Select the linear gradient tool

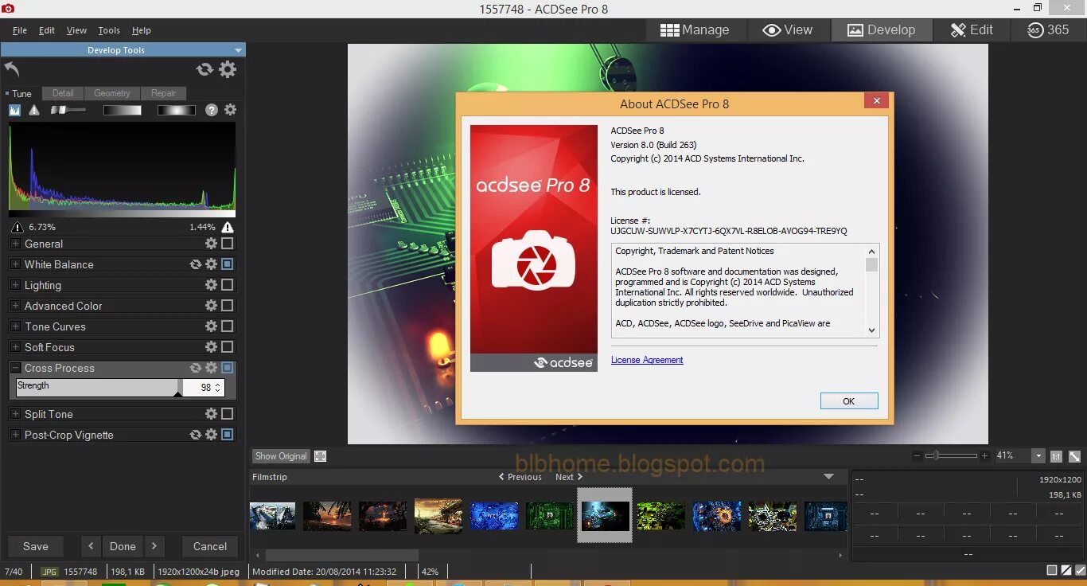click(122, 110)
